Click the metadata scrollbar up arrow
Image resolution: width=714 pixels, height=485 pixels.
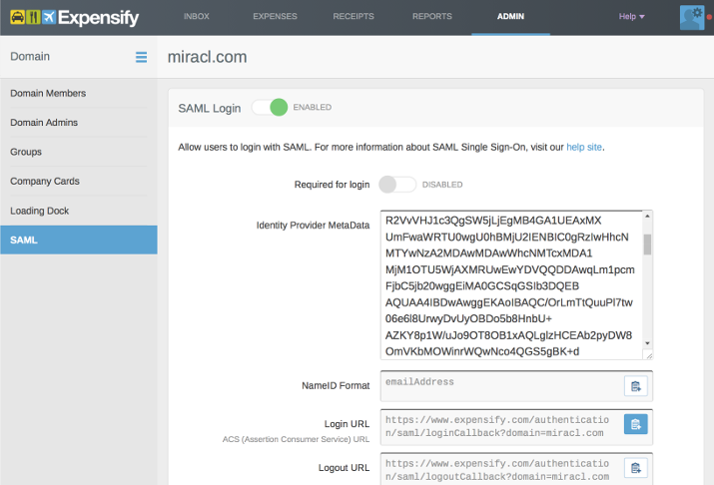[x=647, y=217]
